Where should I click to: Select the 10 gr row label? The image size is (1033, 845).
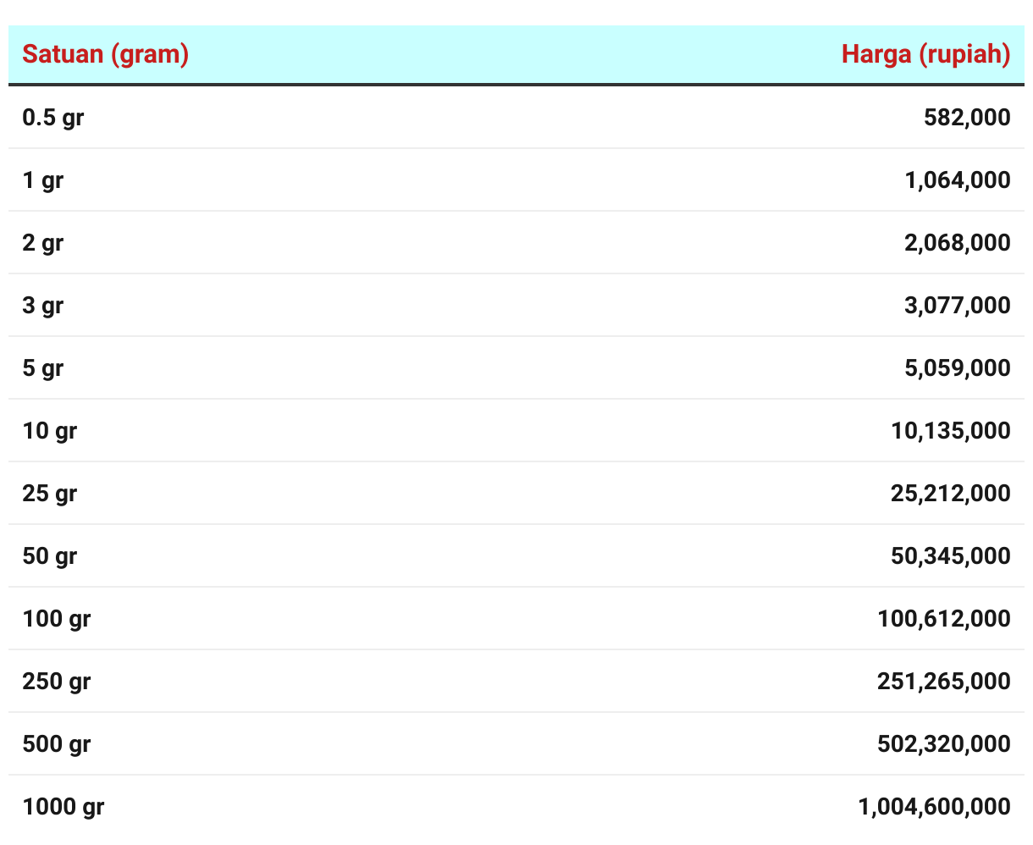pos(50,431)
